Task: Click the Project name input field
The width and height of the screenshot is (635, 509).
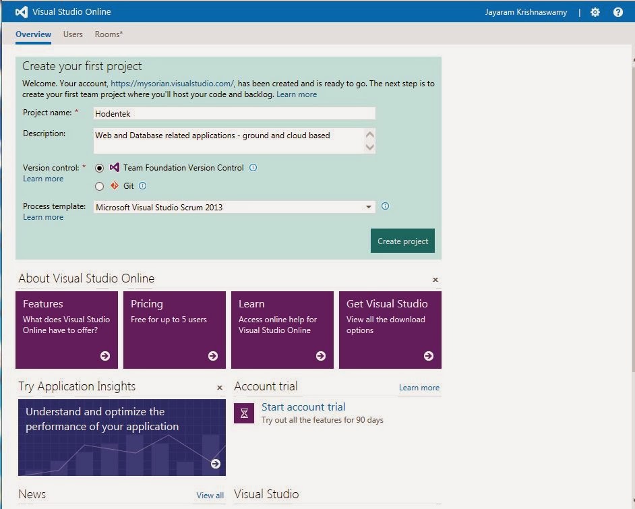Action: click(235, 113)
